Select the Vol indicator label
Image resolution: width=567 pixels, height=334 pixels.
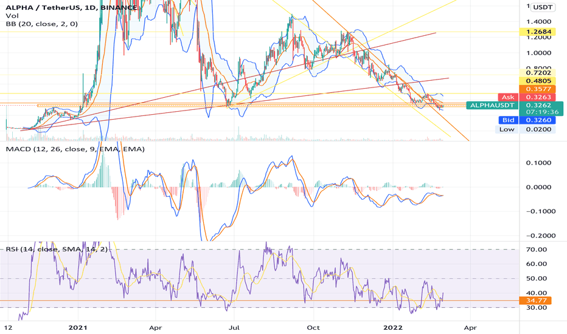12,16
